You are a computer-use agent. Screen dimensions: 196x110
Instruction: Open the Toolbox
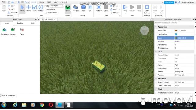(76, 8)
